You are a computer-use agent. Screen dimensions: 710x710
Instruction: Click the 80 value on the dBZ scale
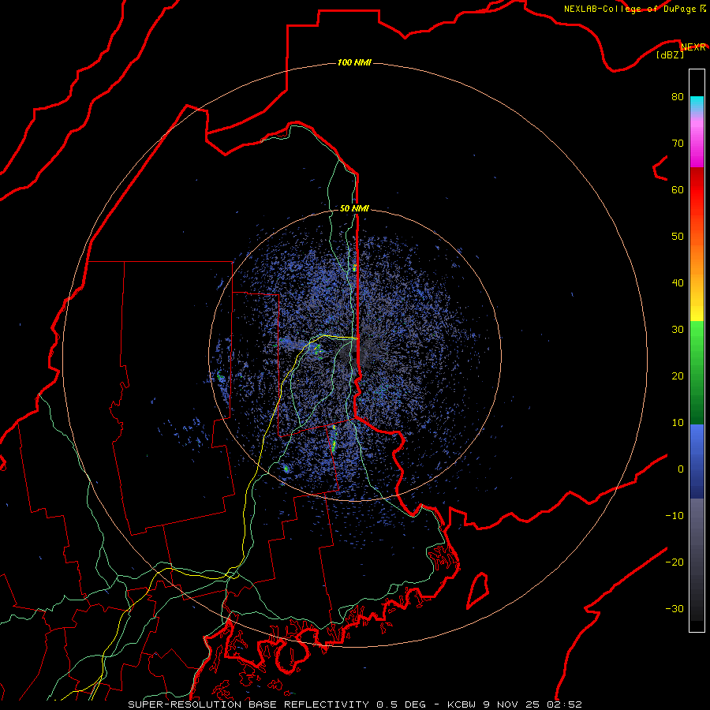678,97
